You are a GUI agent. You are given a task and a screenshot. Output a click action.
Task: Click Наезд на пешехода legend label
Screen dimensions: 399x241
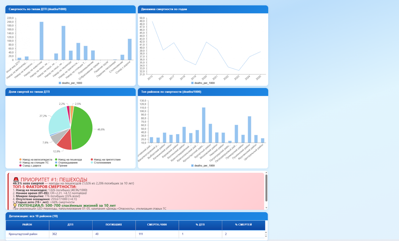pos(70,160)
